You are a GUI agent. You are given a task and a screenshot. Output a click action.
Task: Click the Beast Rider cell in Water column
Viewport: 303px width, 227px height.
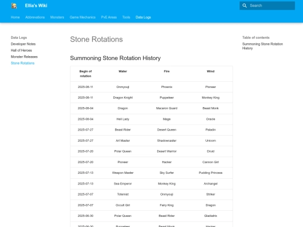coord(123,129)
